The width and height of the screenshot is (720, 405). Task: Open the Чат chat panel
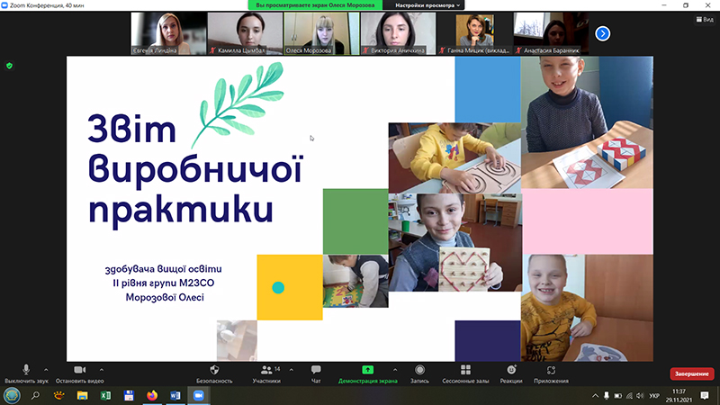[316, 370]
